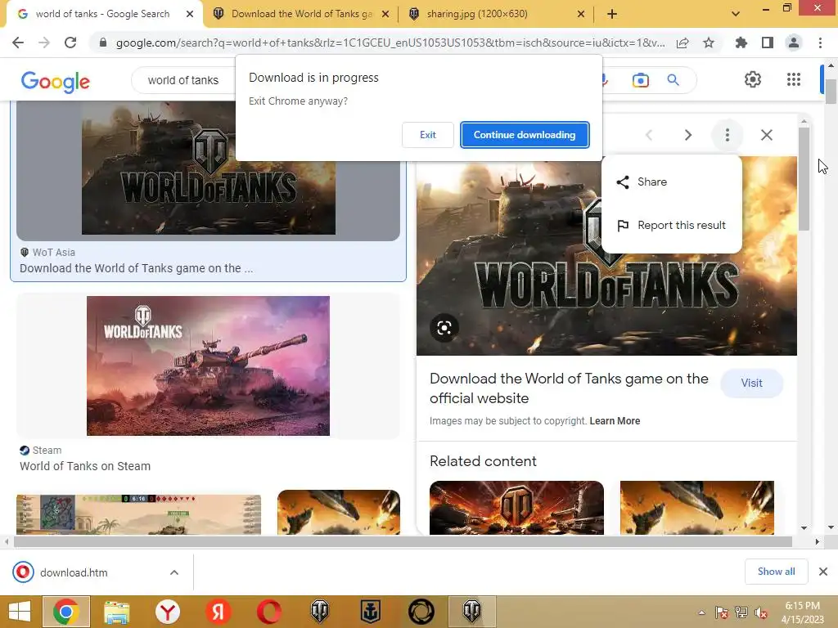Screen dimensions: 838x628
Task: Open the Learn More copyright link
Action: click(615, 421)
